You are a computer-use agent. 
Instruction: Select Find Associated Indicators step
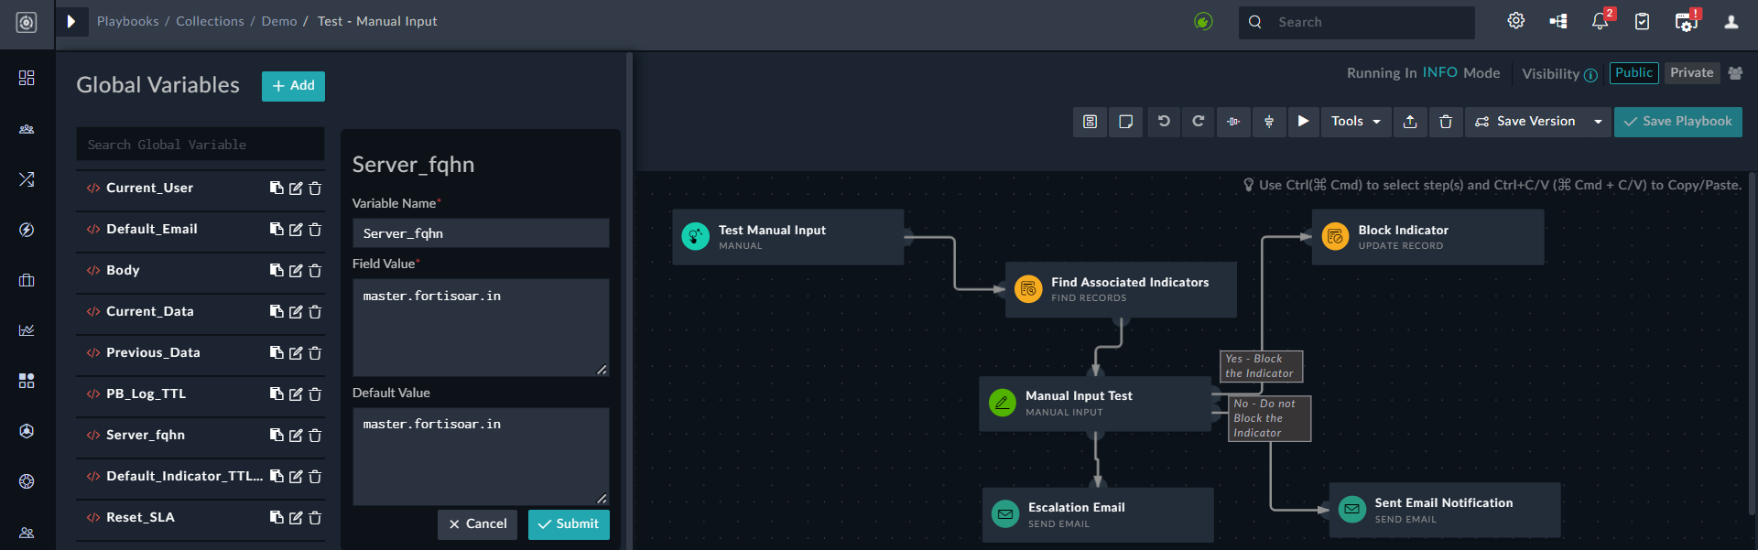coord(1121,289)
